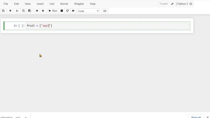Click the pencil edit mode indicator
Image resolution: width=210 pixels, height=118 pixels.
pyautogui.click(x=172, y=4)
